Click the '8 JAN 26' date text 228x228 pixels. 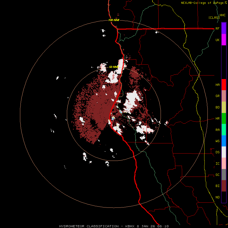point(146,226)
